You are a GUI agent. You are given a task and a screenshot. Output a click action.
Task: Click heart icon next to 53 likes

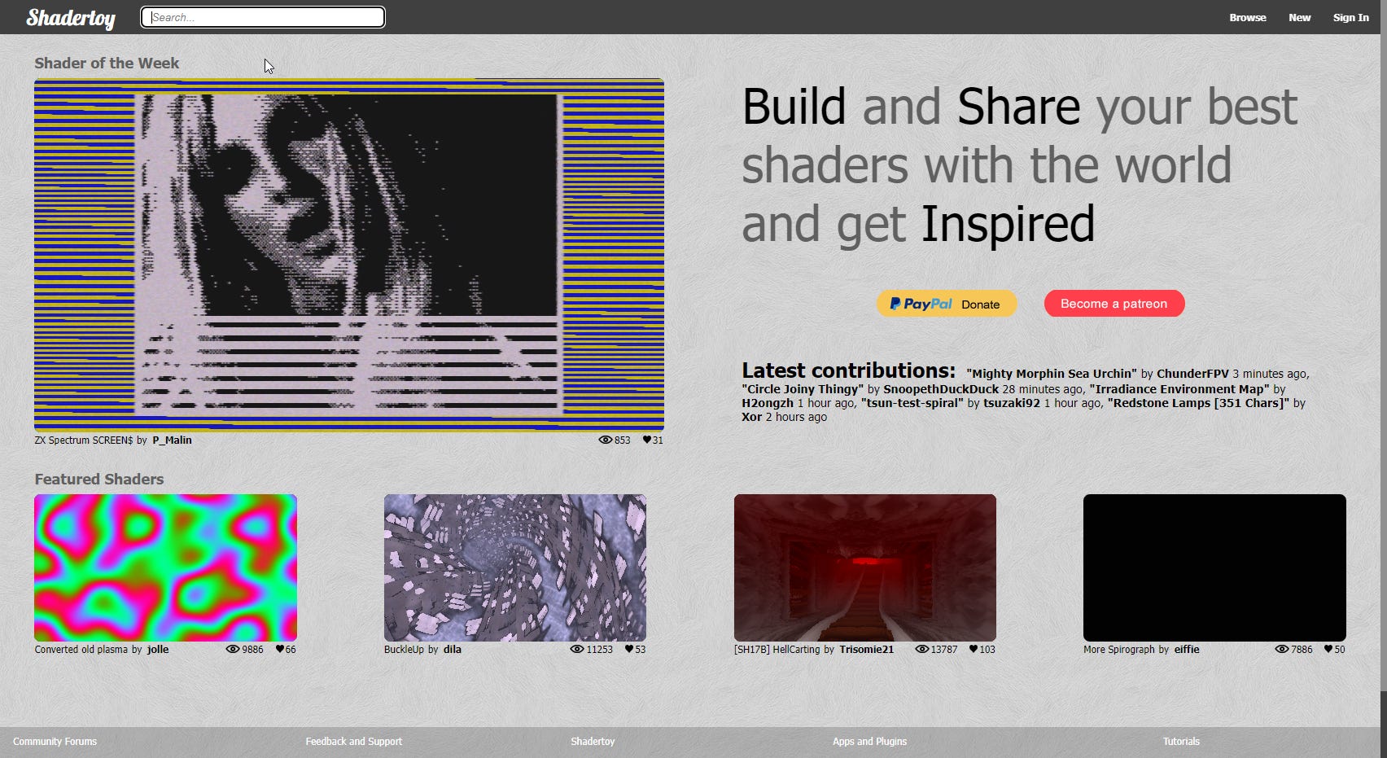pyautogui.click(x=629, y=649)
